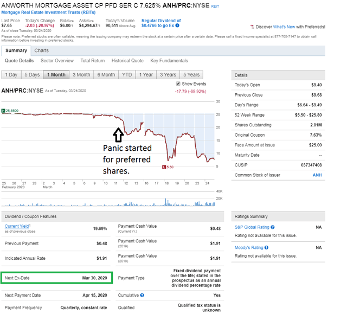This screenshot has width=347, height=314.
Task: Set the chart range to 5 Years
Action: click(191, 75)
